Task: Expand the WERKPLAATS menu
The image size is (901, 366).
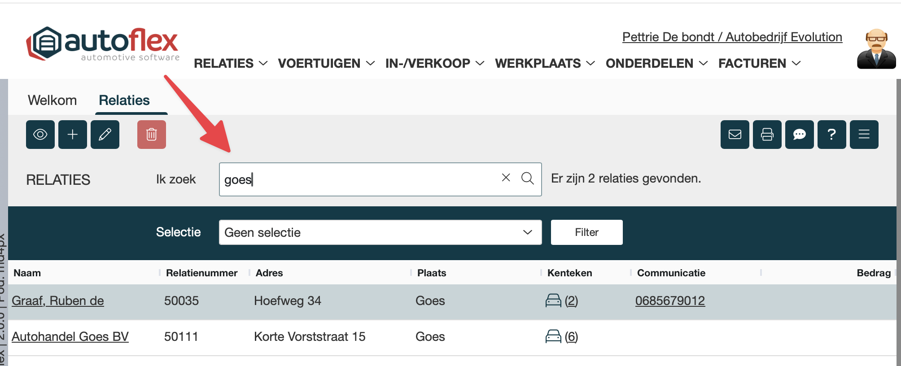Action: tap(545, 64)
